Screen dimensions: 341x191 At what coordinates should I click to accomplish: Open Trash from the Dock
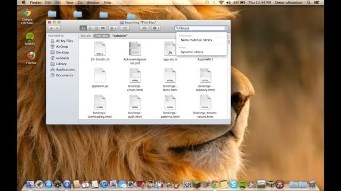tap(312, 184)
